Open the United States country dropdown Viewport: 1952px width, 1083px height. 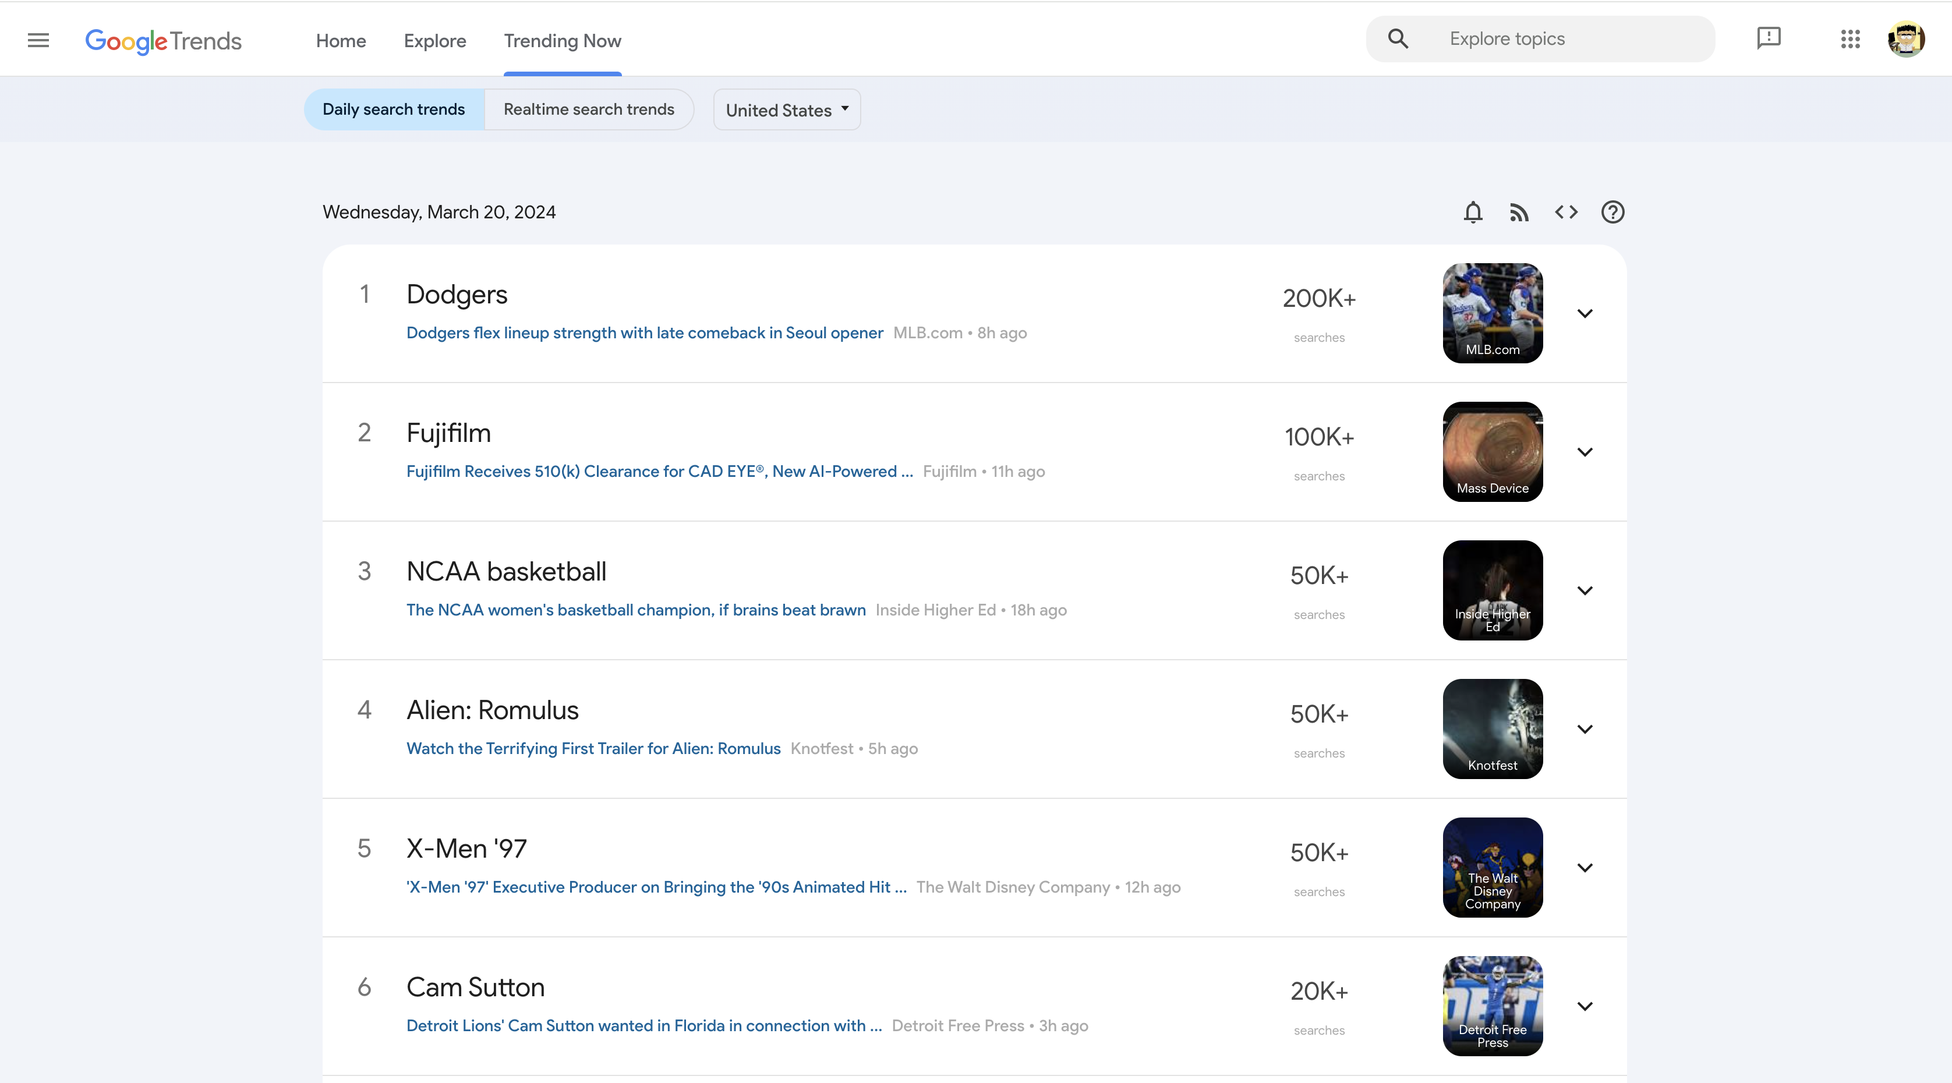point(789,109)
